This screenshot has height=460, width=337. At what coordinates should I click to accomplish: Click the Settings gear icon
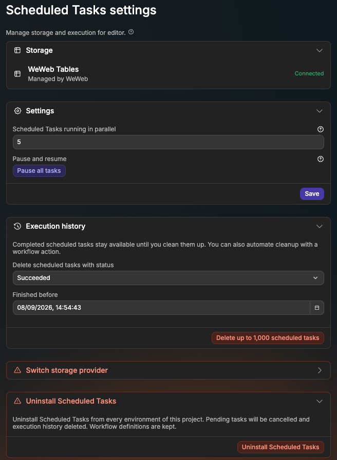[17, 111]
